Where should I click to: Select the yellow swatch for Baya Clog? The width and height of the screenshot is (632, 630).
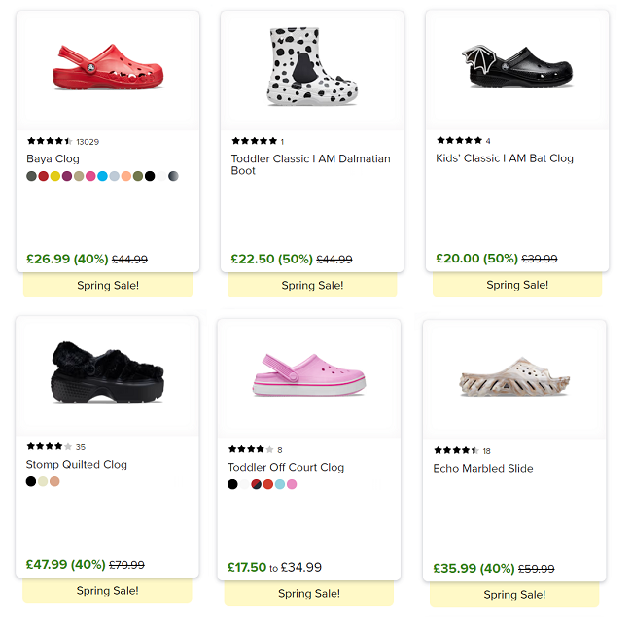[x=55, y=176]
